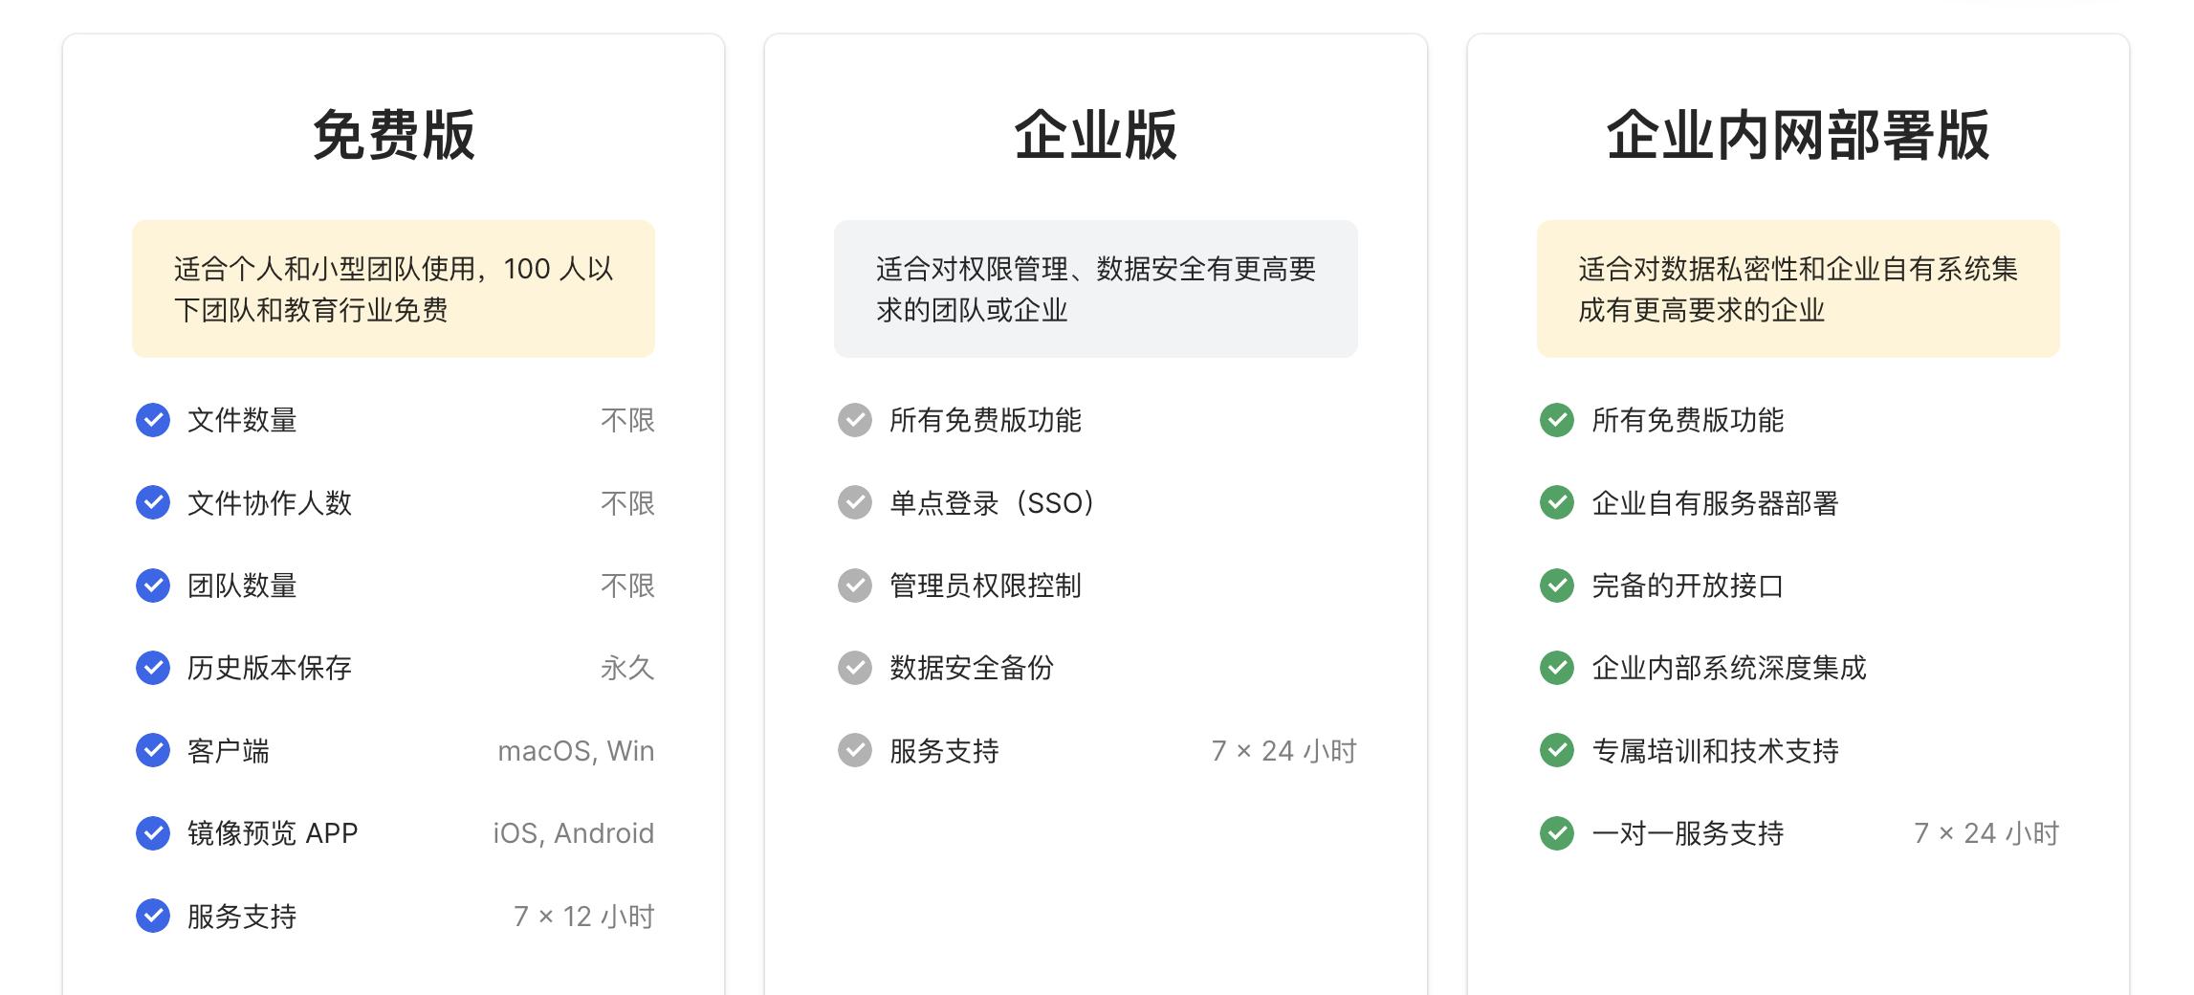Click blue checkmark beside 文件数量
Image resolution: width=2194 pixels, height=995 pixels.
(x=153, y=420)
